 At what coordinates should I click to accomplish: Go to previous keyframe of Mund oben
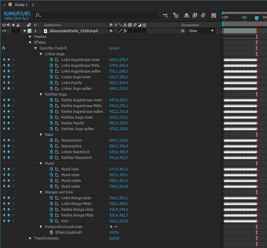pos(4,175)
